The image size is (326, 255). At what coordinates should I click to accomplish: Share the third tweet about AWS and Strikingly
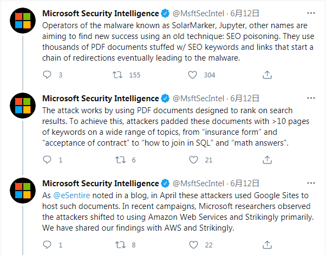click(267, 245)
